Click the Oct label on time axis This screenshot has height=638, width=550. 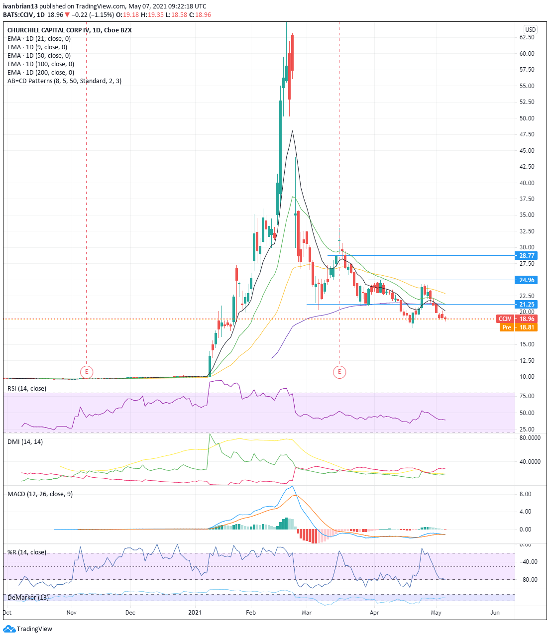[x=7, y=613]
